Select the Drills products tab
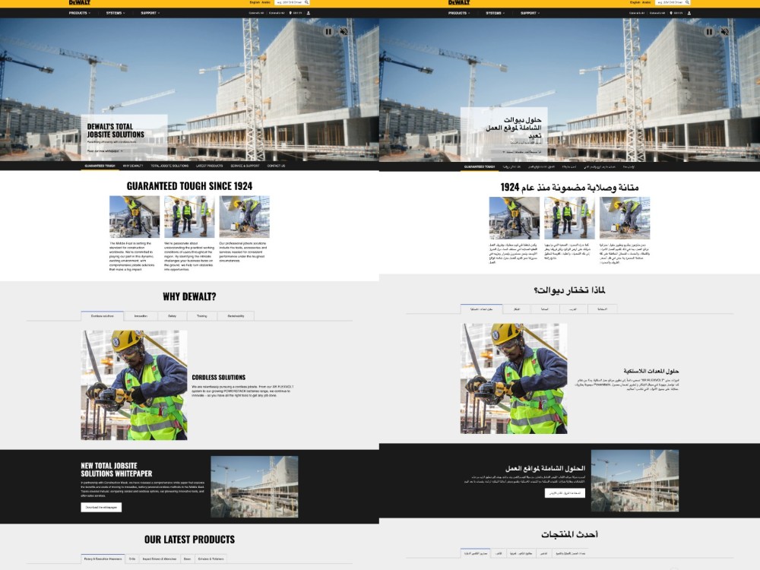 click(131, 559)
